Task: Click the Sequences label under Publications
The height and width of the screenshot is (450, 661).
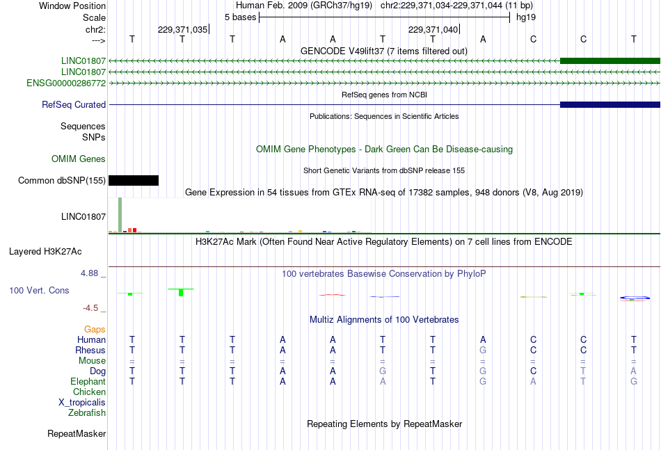Action: (83, 126)
